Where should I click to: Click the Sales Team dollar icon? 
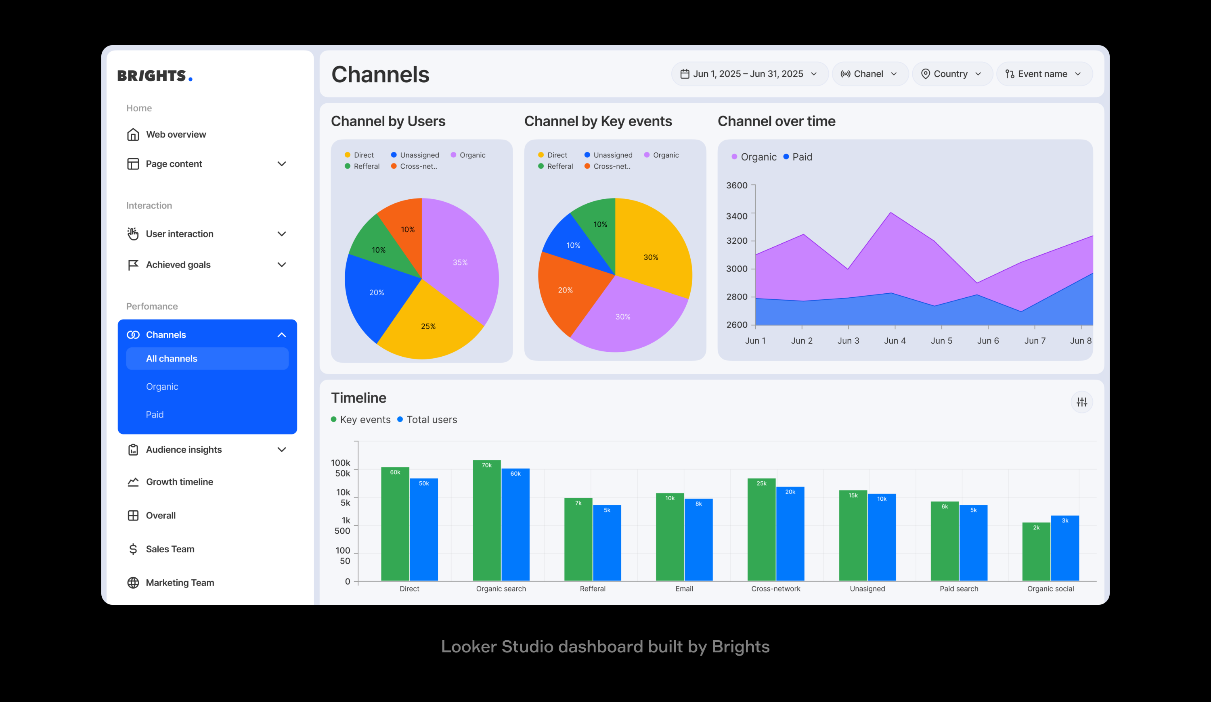[x=133, y=548]
